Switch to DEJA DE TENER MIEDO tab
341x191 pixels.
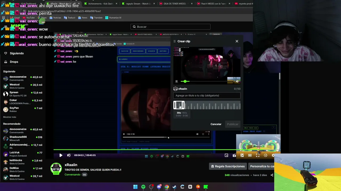(x=176, y=4)
